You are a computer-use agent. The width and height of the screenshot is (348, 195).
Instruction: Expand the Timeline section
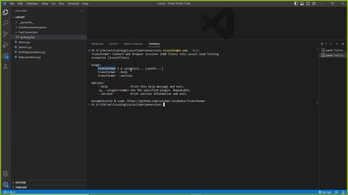[x=49, y=187]
